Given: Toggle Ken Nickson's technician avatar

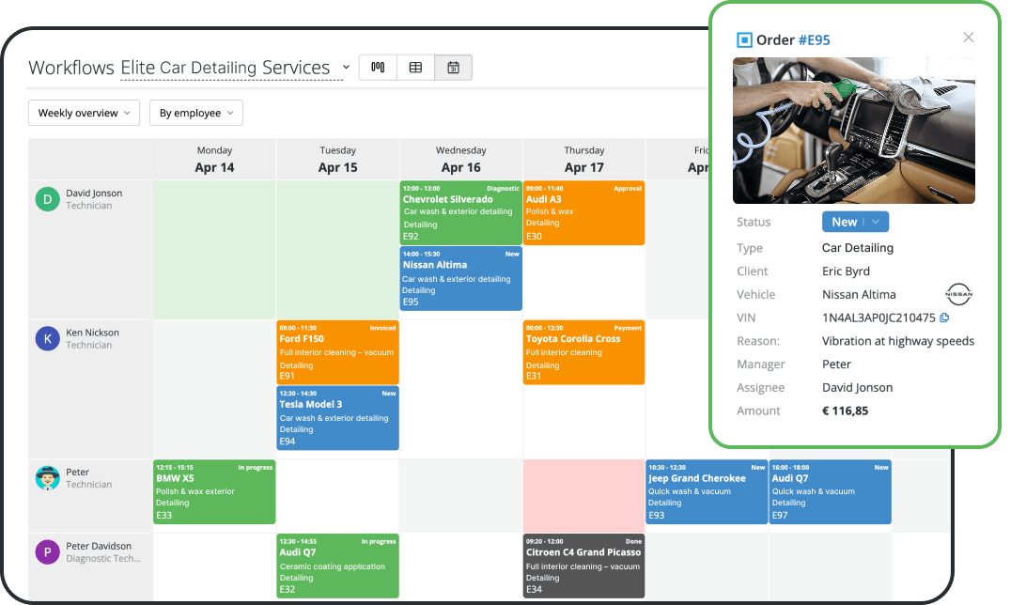Looking at the screenshot, I should click(47, 339).
